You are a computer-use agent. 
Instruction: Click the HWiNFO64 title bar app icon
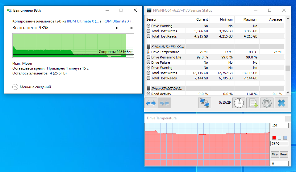(x=149, y=10)
